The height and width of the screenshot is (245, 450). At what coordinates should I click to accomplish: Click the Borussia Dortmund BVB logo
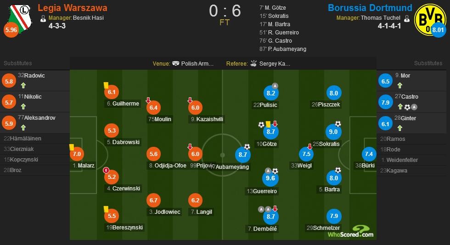pos(430,20)
